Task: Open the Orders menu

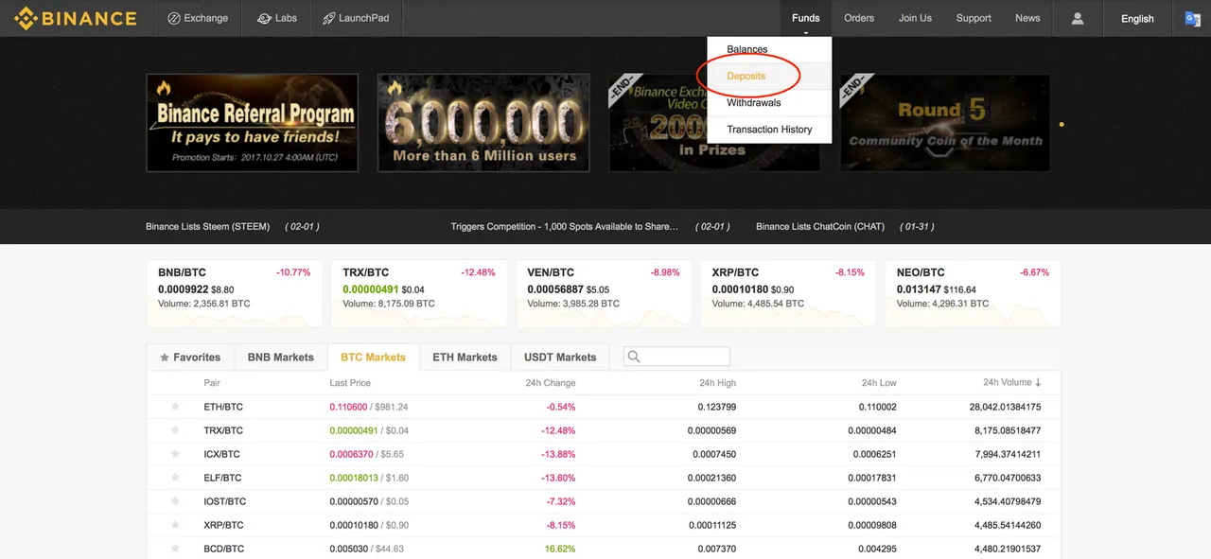Action: pyautogui.click(x=859, y=18)
